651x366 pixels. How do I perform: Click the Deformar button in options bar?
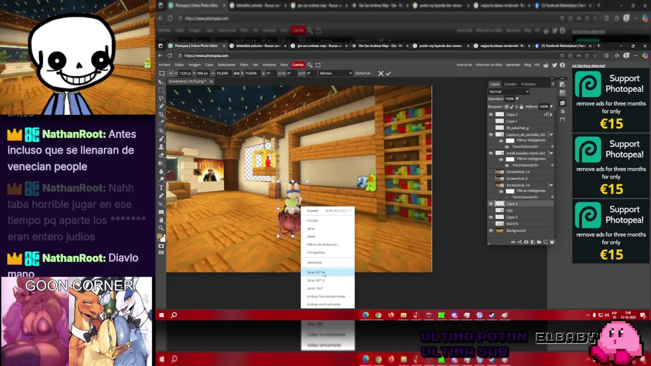click(x=363, y=73)
